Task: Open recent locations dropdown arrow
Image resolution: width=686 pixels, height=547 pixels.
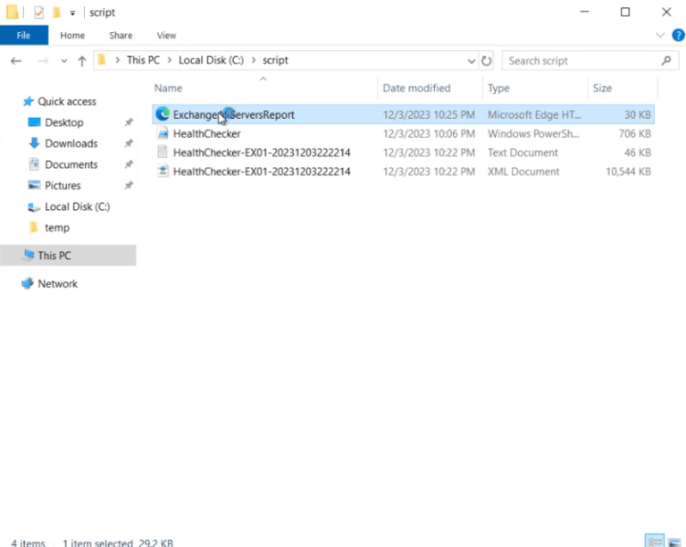Action: coord(64,61)
